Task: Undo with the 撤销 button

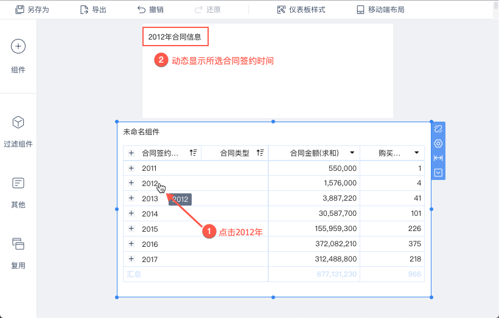Action: point(150,10)
